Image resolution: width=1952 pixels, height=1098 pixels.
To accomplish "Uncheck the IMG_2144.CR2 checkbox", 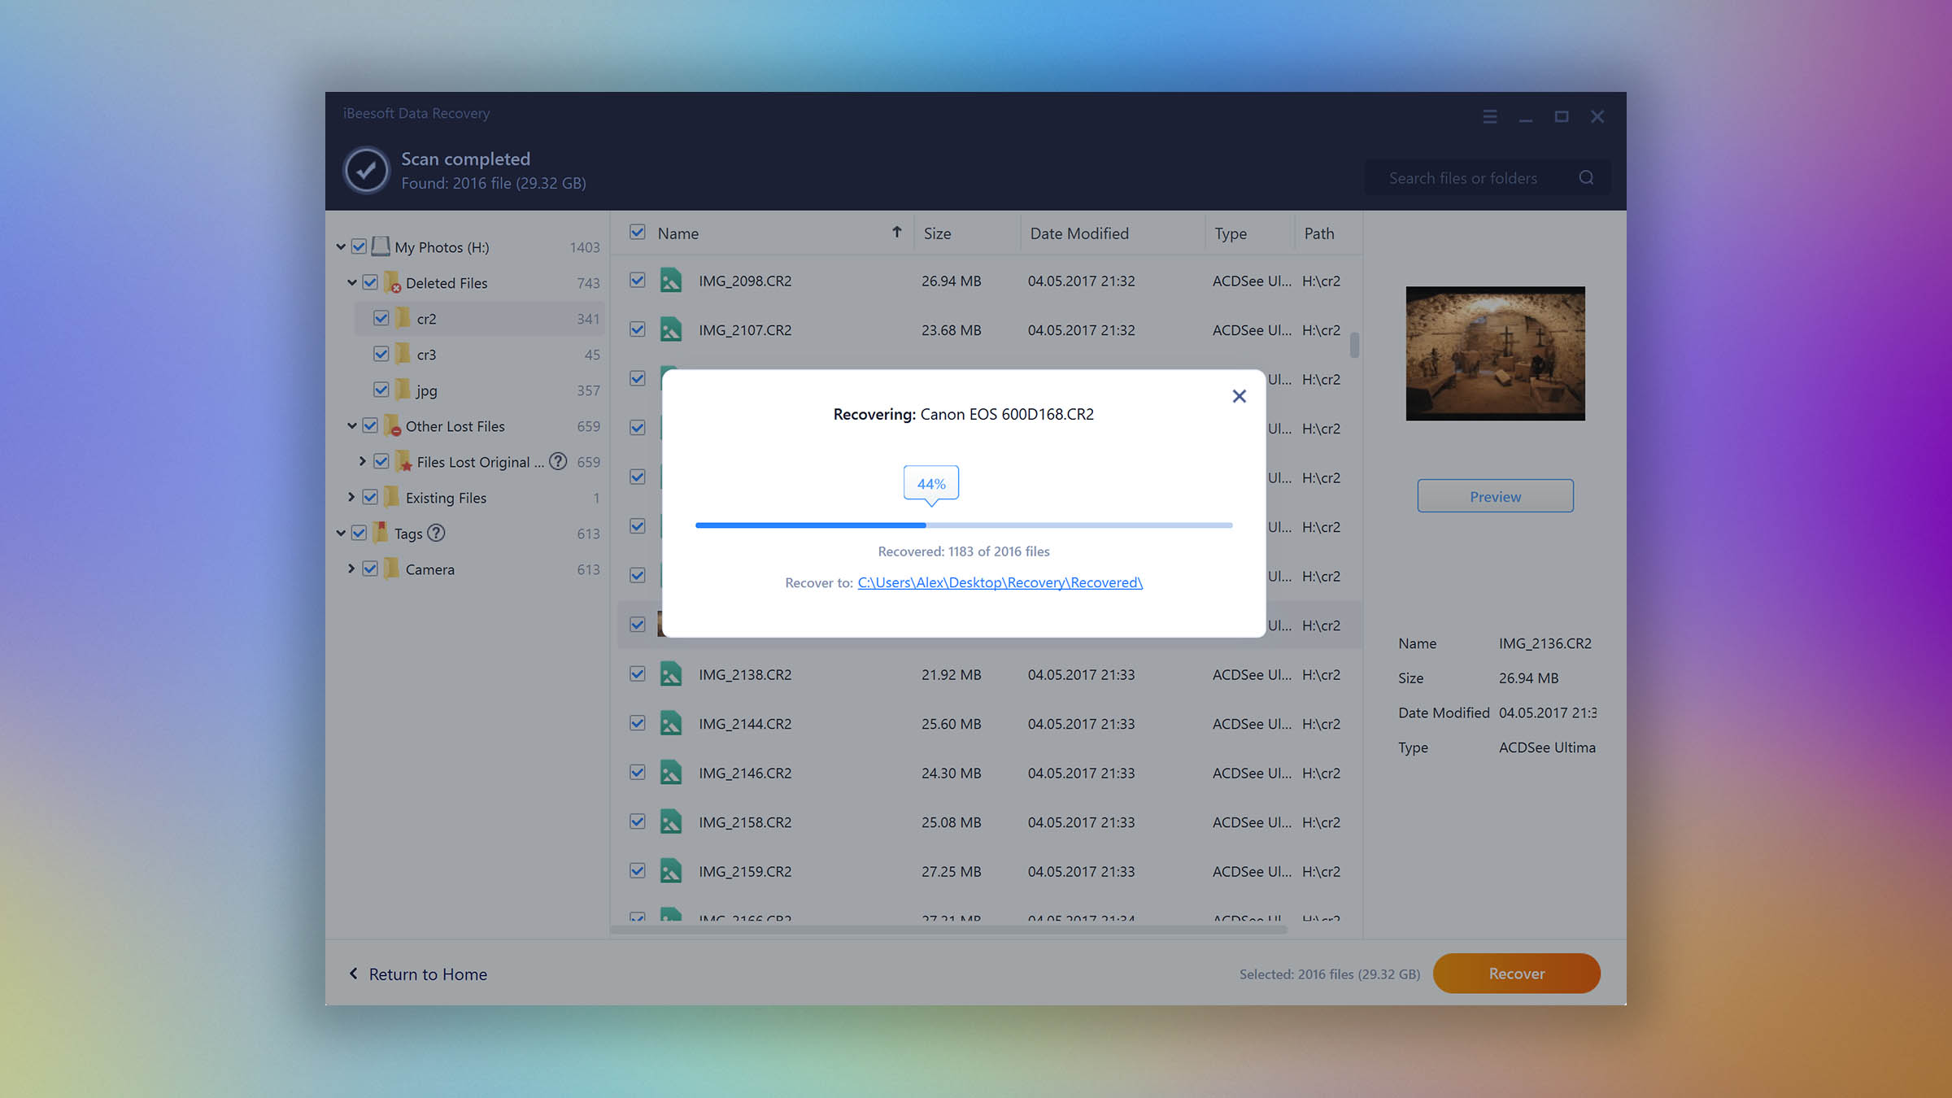I will (637, 723).
